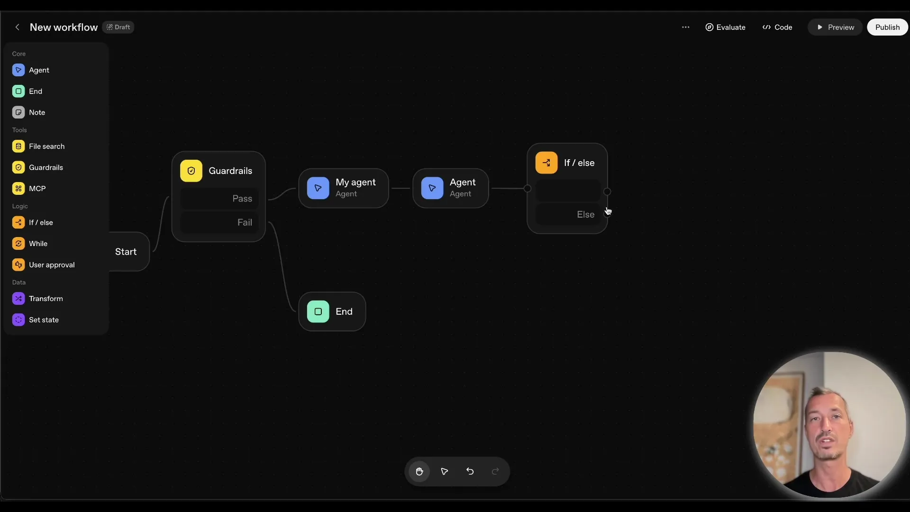
Task: Click the back arrow beside New workflow
Action: coord(17,27)
